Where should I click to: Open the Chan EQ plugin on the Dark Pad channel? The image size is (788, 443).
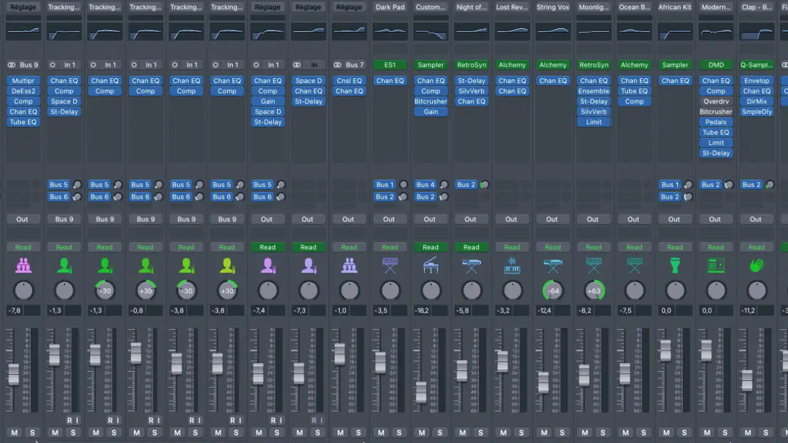390,81
